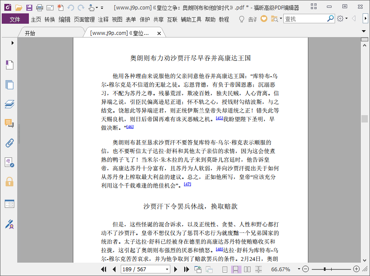Open the bookmarks panel
This screenshot has width=370, height=276.
click(9, 65)
